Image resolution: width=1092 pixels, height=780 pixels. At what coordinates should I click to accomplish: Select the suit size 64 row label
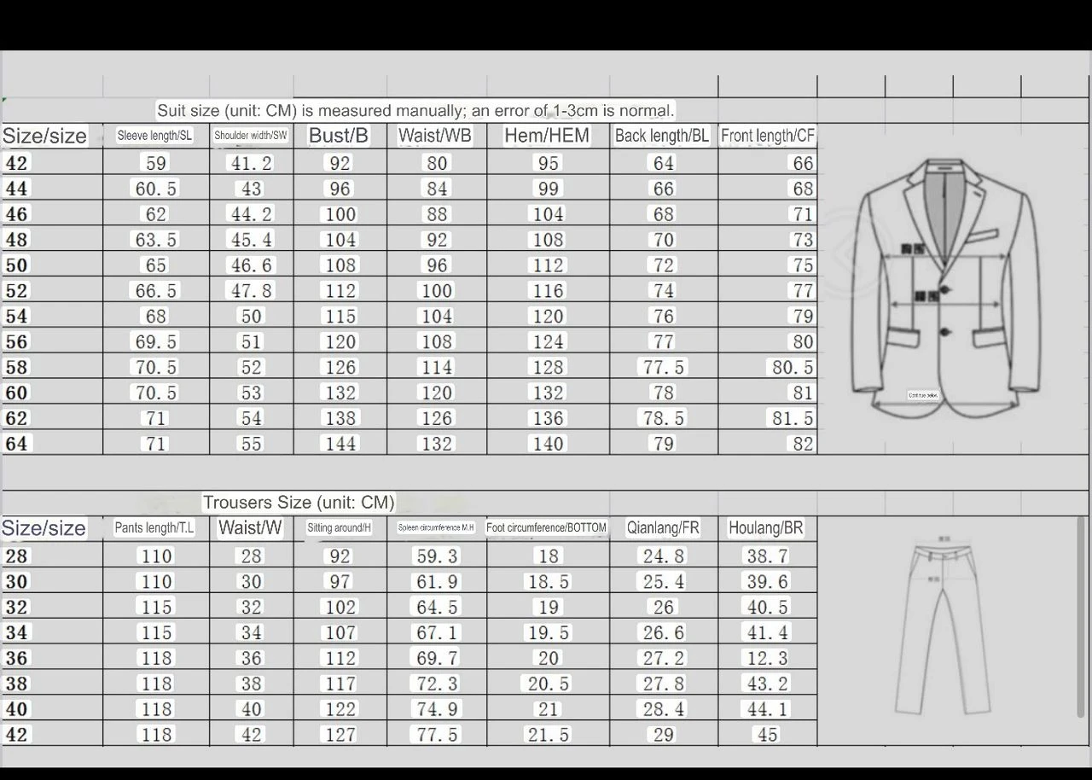pyautogui.click(x=17, y=444)
